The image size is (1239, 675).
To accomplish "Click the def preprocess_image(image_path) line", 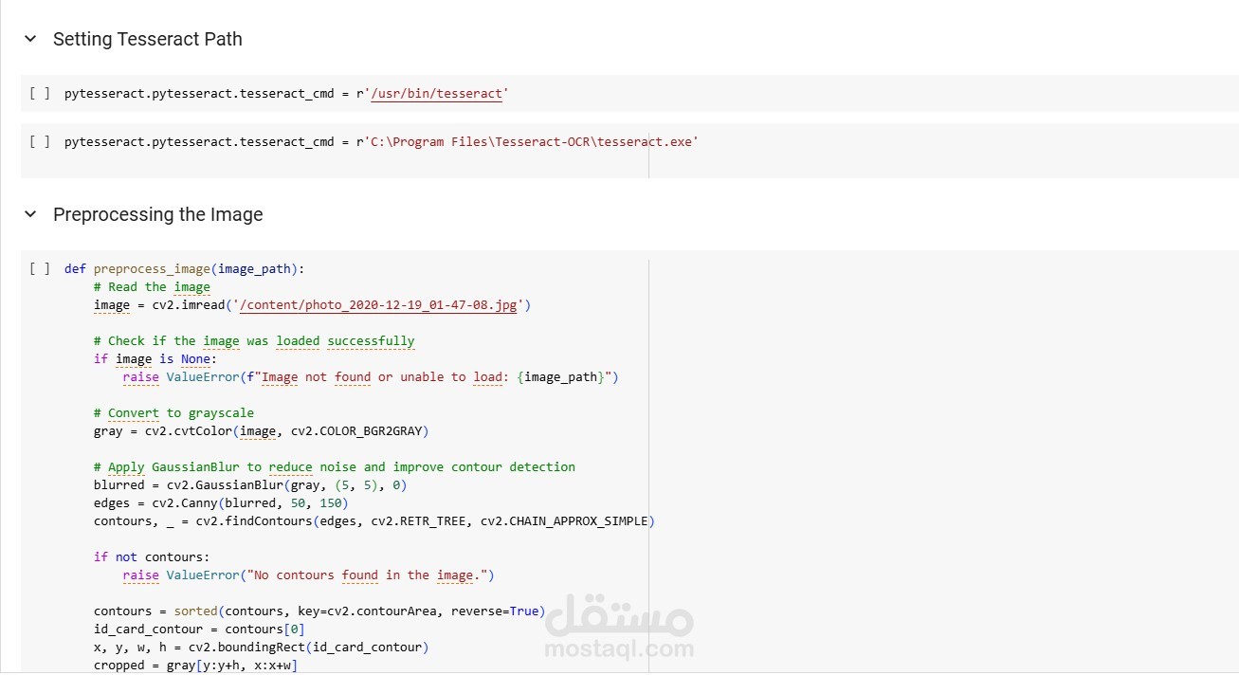I will coord(185,268).
